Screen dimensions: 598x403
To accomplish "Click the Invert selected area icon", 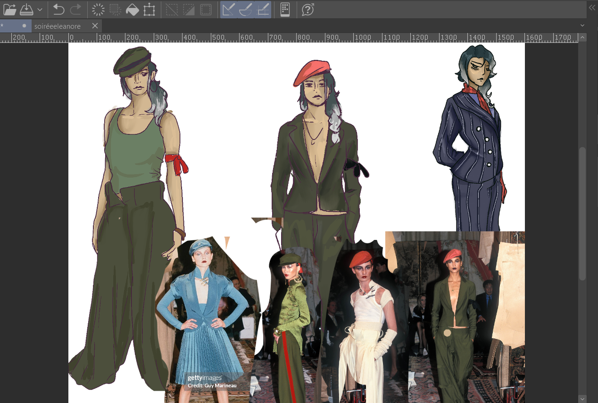I will click(x=189, y=9).
